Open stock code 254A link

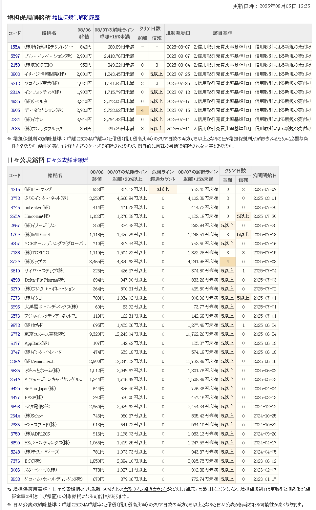(15, 379)
